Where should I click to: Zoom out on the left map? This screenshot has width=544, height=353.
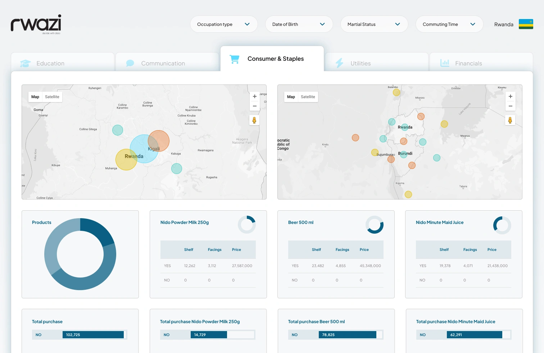pyautogui.click(x=255, y=106)
